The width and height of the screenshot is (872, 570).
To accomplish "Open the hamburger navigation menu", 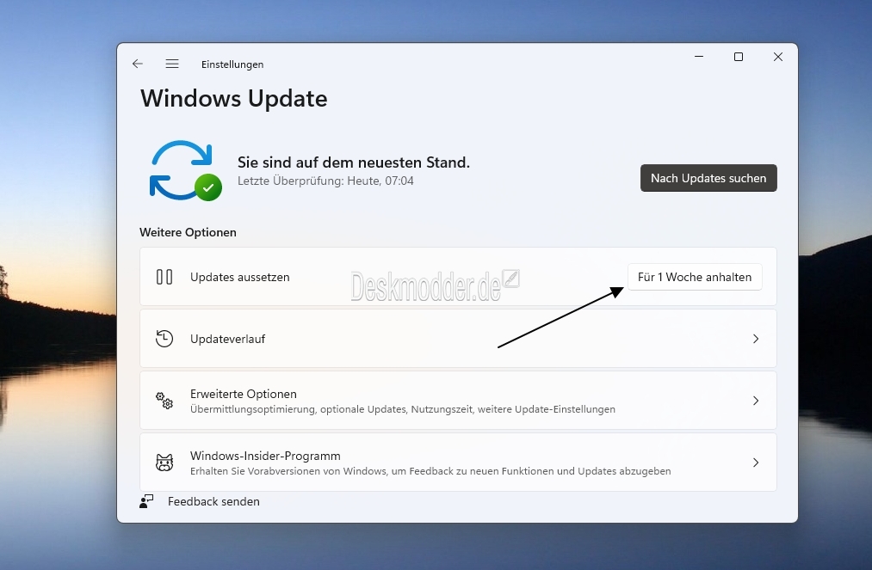I will [172, 64].
